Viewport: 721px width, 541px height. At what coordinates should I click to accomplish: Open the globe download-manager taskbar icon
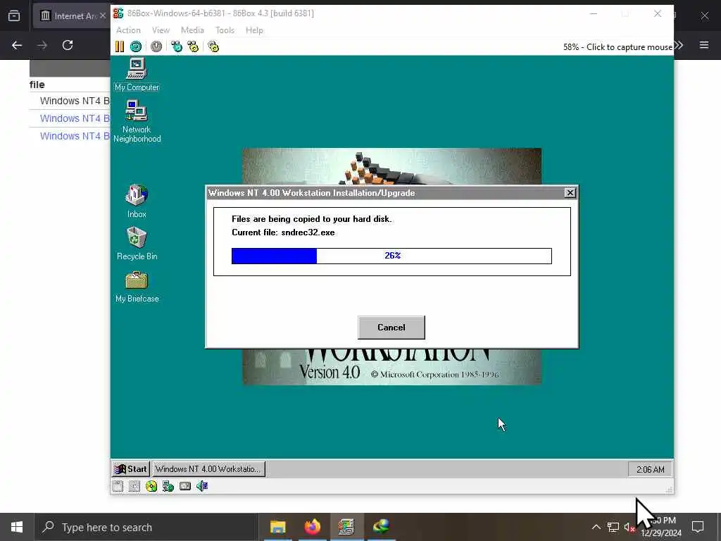[x=381, y=527]
